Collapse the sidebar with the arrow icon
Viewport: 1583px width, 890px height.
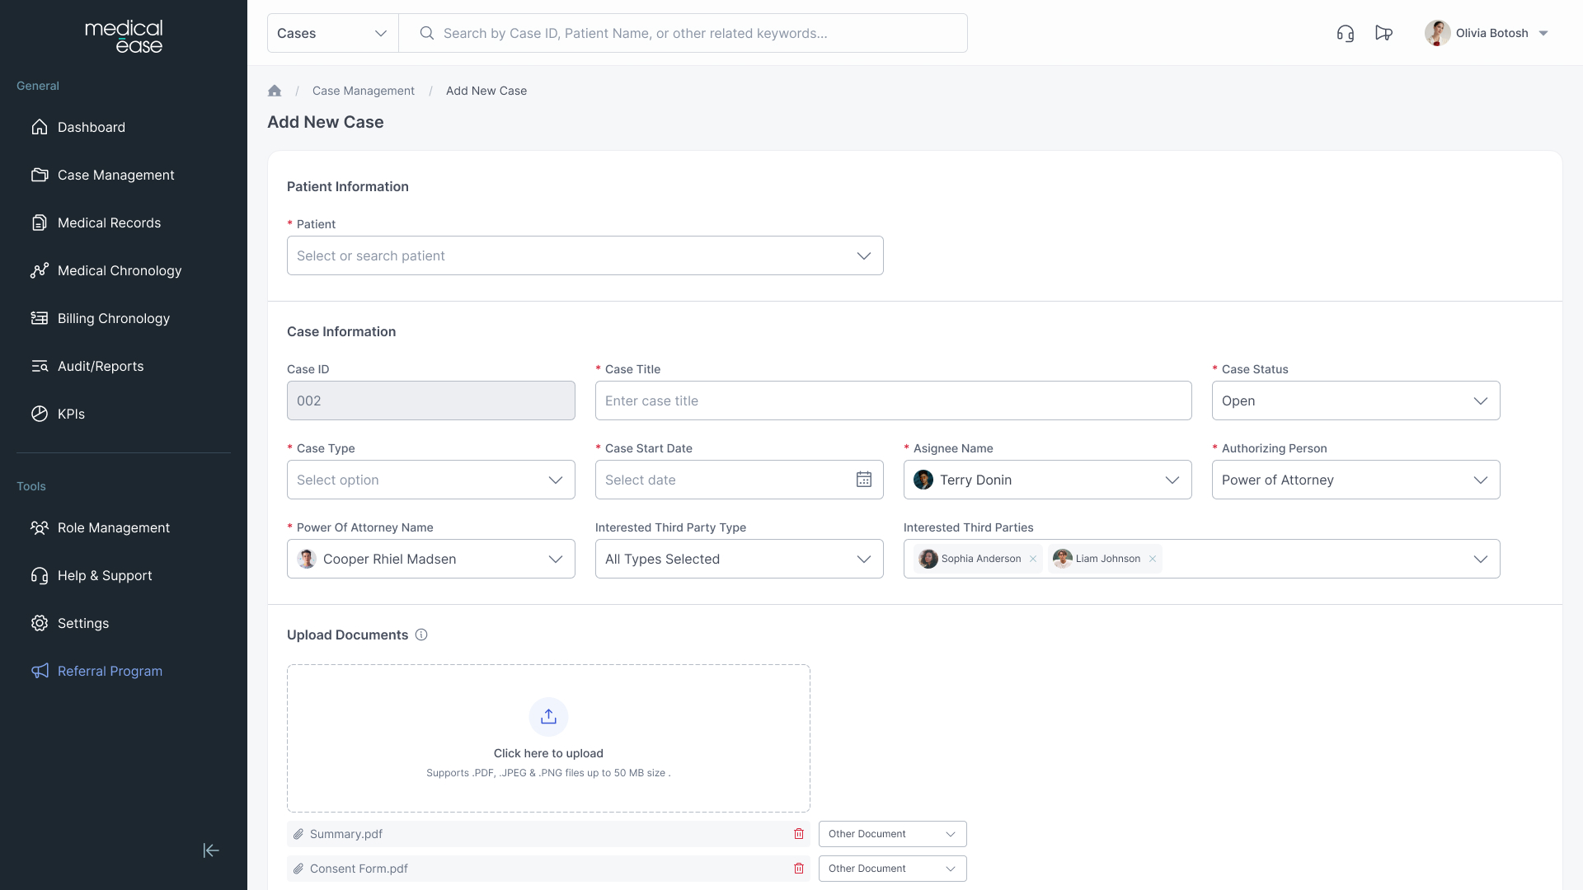[211, 850]
